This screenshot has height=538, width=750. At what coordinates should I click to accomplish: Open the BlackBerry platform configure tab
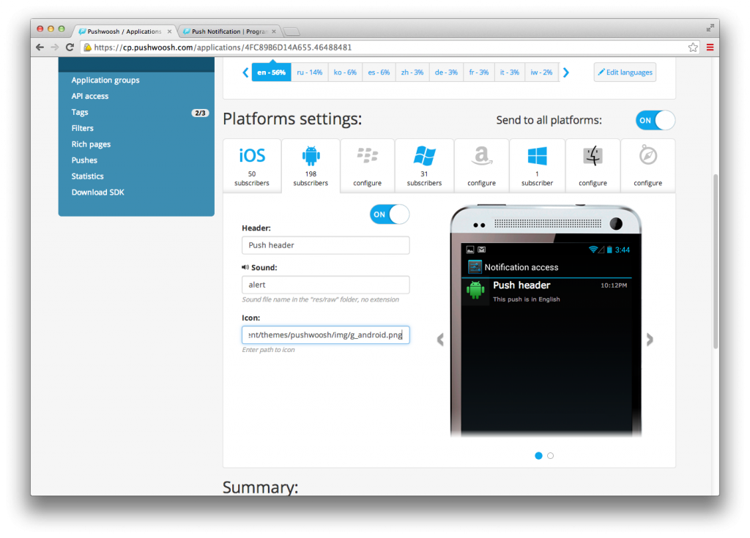[x=368, y=165]
